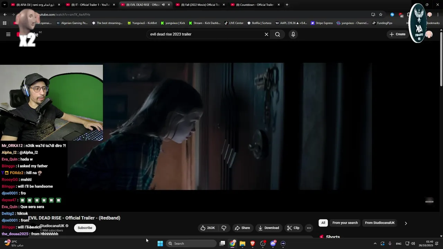Viewport: 443px width, 249px height.
Task: Show hidden system tray icons
Action: point(375,243)
